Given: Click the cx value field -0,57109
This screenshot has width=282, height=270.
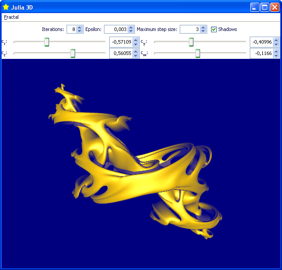Looking at the screenshot, I should click(x=121, y=42).
